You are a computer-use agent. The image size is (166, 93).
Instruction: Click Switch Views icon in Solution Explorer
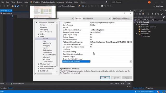(143, 14)
